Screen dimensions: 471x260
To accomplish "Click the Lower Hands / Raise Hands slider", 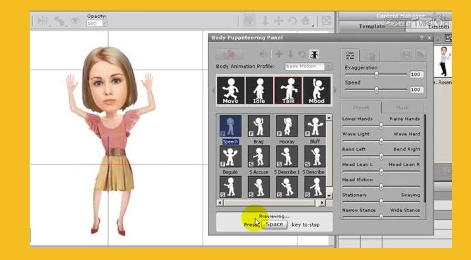I will [x=381, y=126].
